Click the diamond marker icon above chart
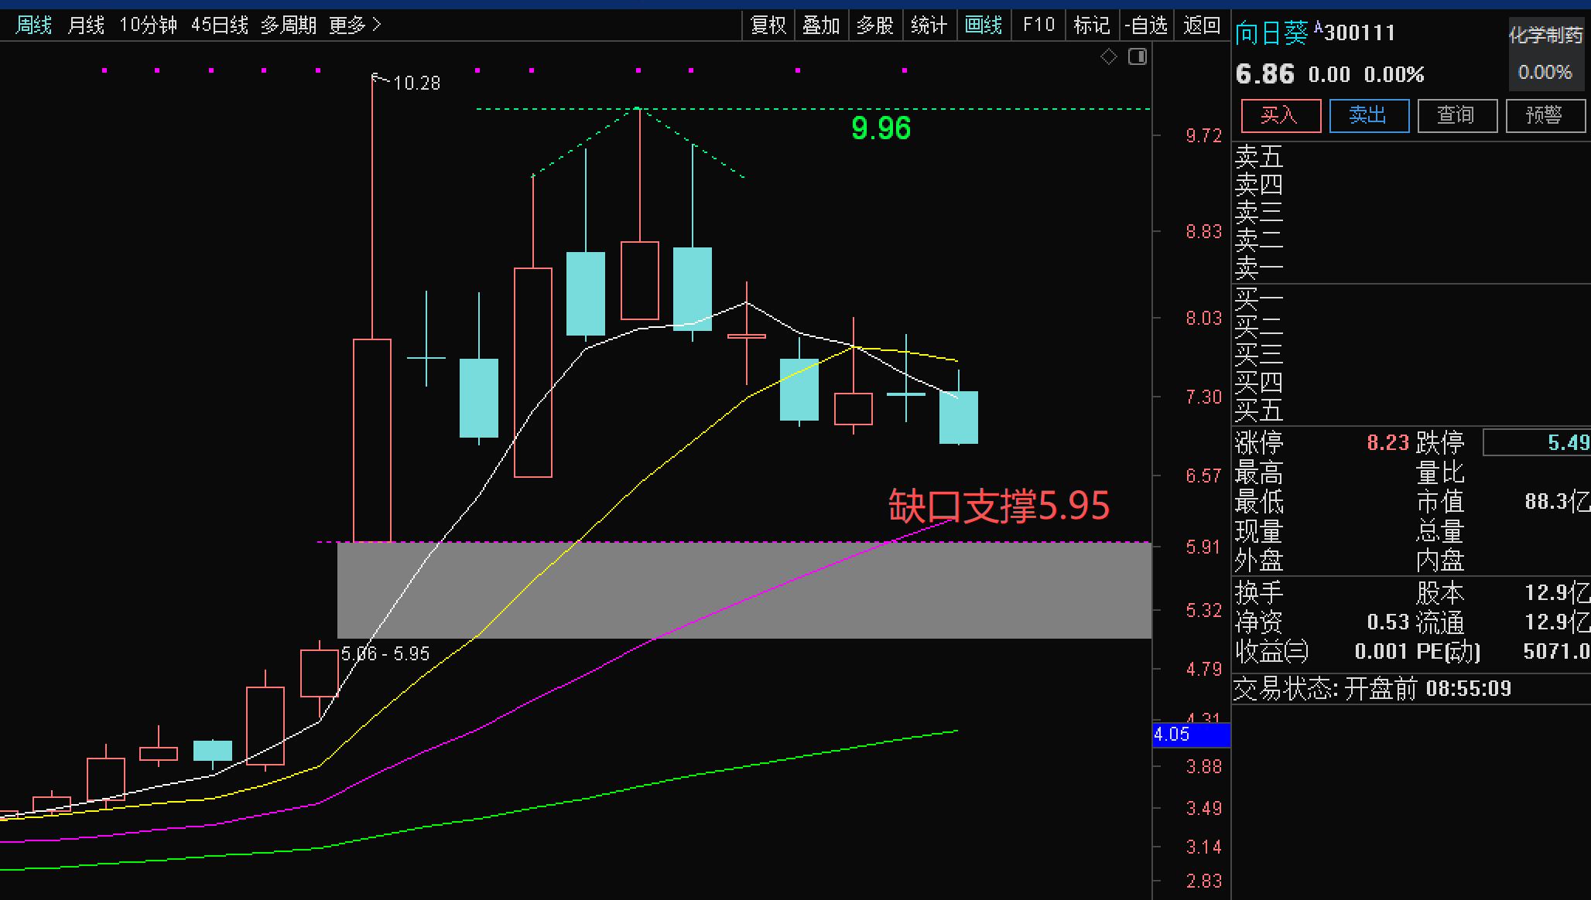The image size is (1591, 900). (x=1109, y=56)
